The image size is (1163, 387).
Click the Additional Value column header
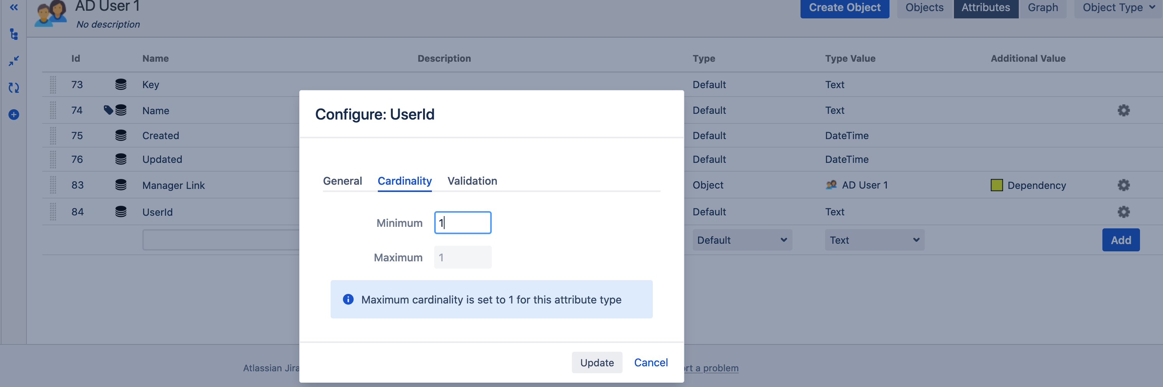(x=1028, y=58)
